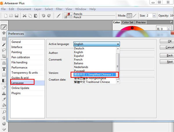Viewport: 174px width, 132px height.
Task: Open the Pencils brush preset picker
Action: (68, 16)
